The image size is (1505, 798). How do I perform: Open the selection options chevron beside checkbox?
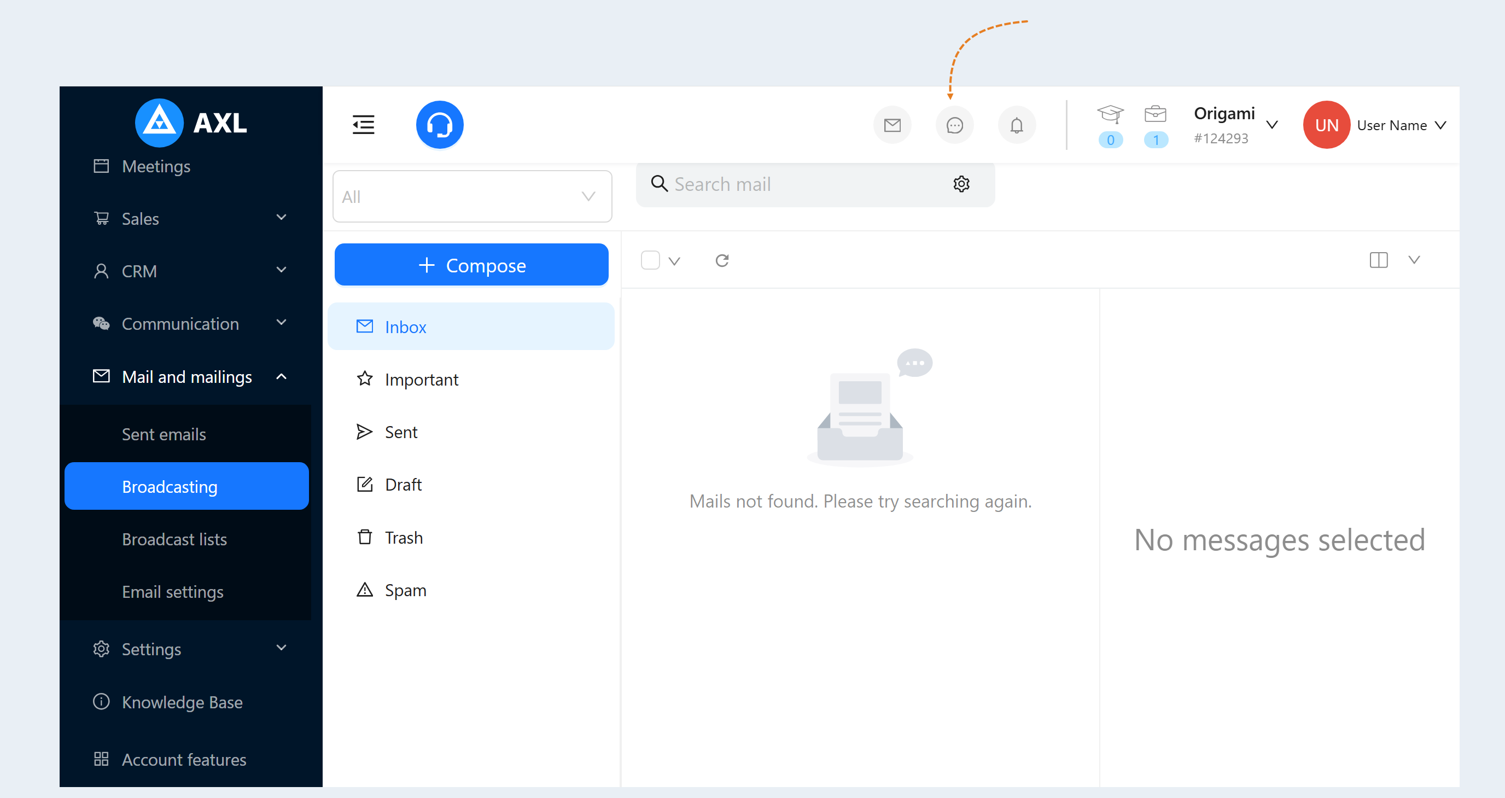coord(674,260)
